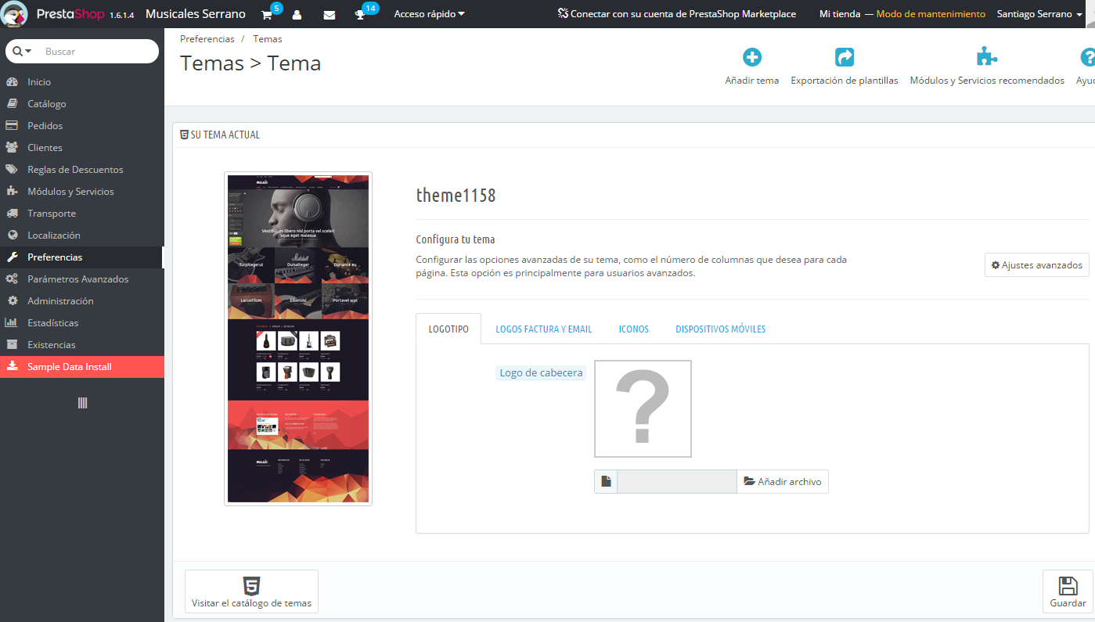
Task: Click the Exportación de plantillas label
Action: point(845,81)
